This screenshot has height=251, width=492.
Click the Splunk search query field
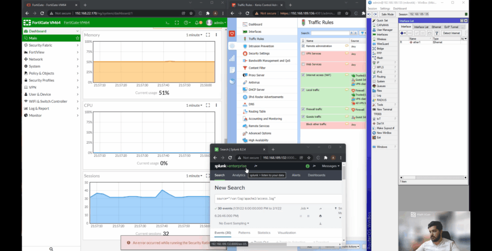(x=278, y=199)
